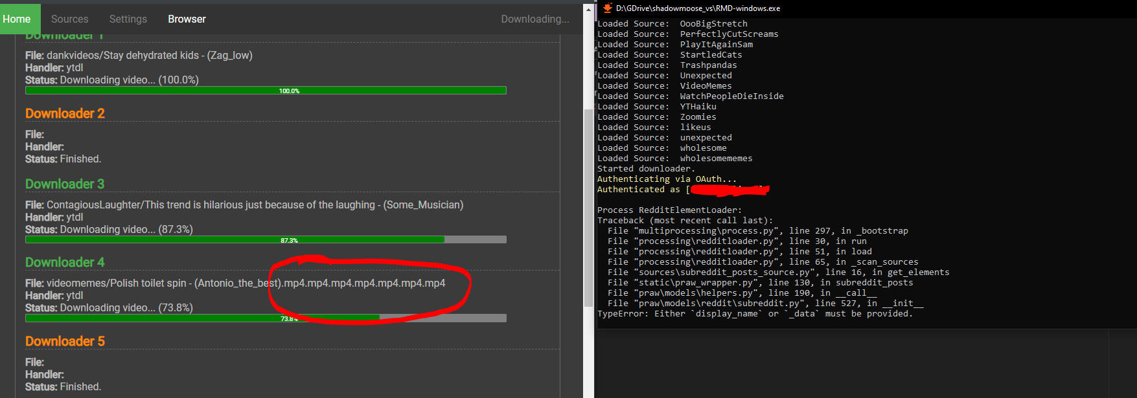Image resolution: width=1137 pixels, height=398 pixels.
Task: Click Downloader 5 'Status: Finished.' text
Action: pyautogui.click(x=63, y=387)
